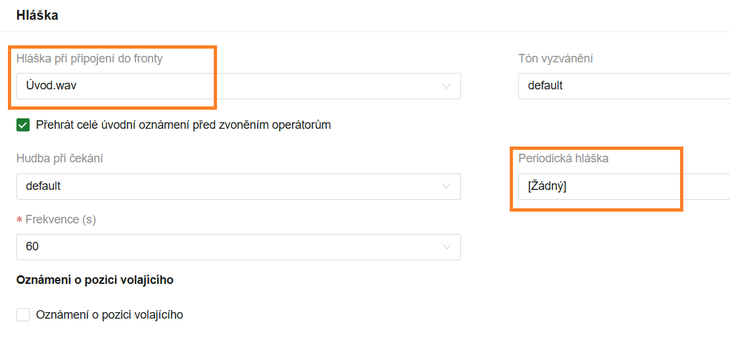
Task: Select the Frekvence (s) field showing 60
Action: 230,247
